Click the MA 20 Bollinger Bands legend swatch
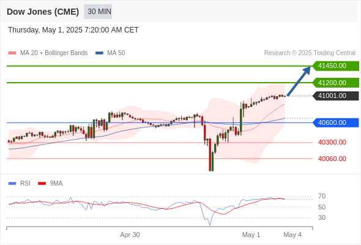The width and height of the screenshot is (361, 245). coord(12,53)
